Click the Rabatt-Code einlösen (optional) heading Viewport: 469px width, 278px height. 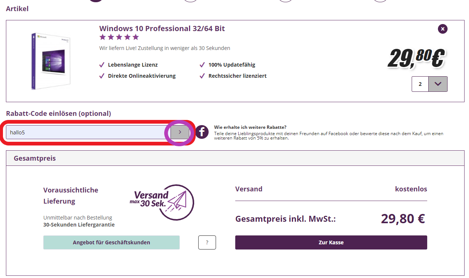58,114
